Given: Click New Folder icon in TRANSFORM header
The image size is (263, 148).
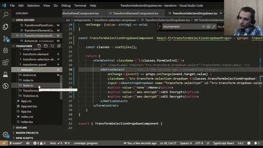Looking at the screenshot, I should pos(46,46).
